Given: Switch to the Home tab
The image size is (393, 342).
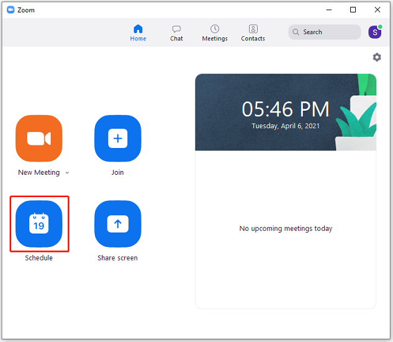Looking at the screenshot, I should click(138, 33).
